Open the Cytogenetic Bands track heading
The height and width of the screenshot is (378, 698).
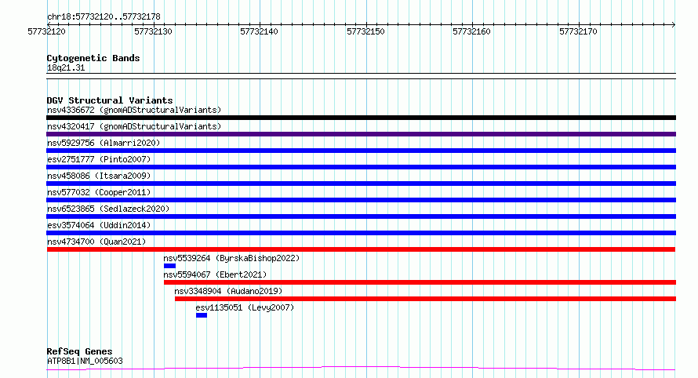pos(93,58)
